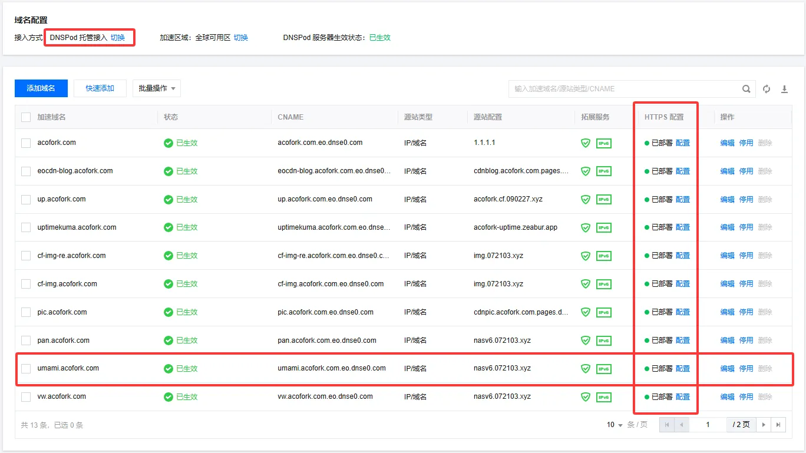Go to next page arrow
The width and height of the screenshot is (806, 453).
pyautogui.click(x=764, y=425)
